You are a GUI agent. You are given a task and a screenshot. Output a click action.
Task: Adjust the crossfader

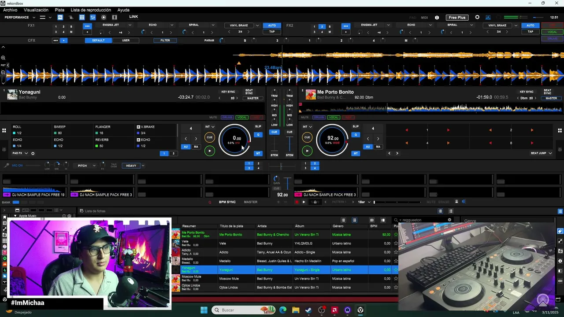pyautogui.click(x=282, y=166)
